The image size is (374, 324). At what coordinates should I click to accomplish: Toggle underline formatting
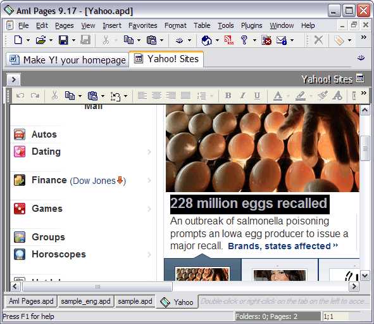tap(257, 96)
